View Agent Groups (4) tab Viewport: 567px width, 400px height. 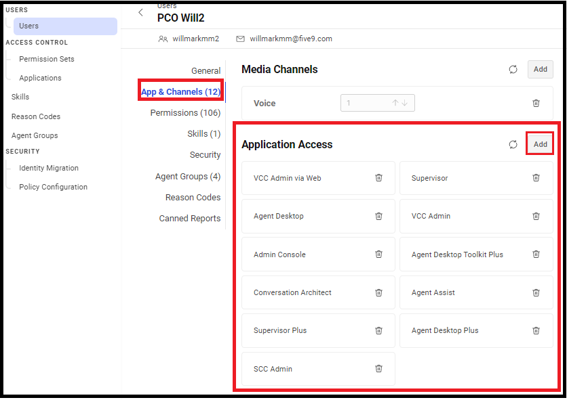pyautogui.click(x=188, y=176)
